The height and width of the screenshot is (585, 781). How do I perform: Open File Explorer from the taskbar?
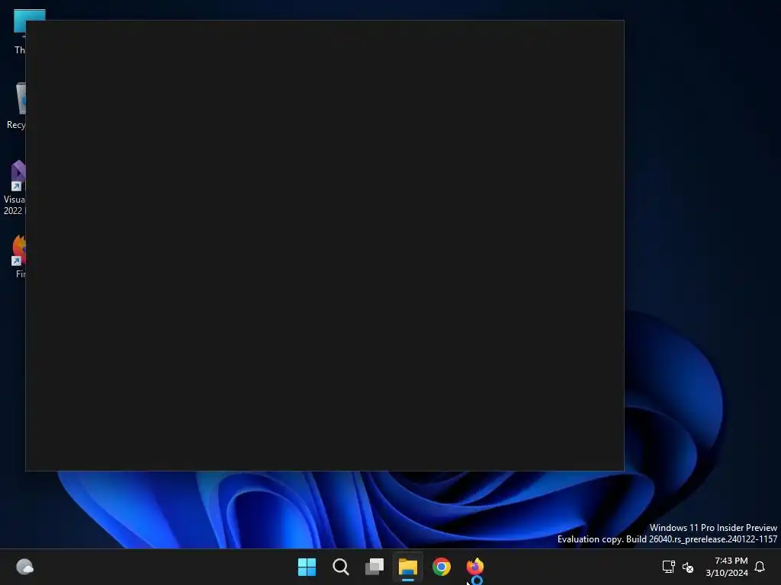tap(408, 567)
